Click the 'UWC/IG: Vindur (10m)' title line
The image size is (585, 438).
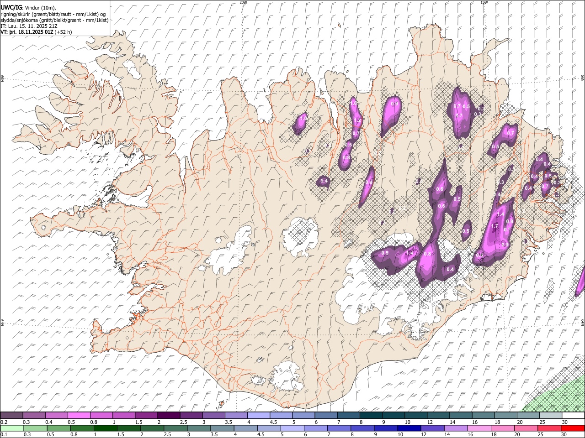28,7
